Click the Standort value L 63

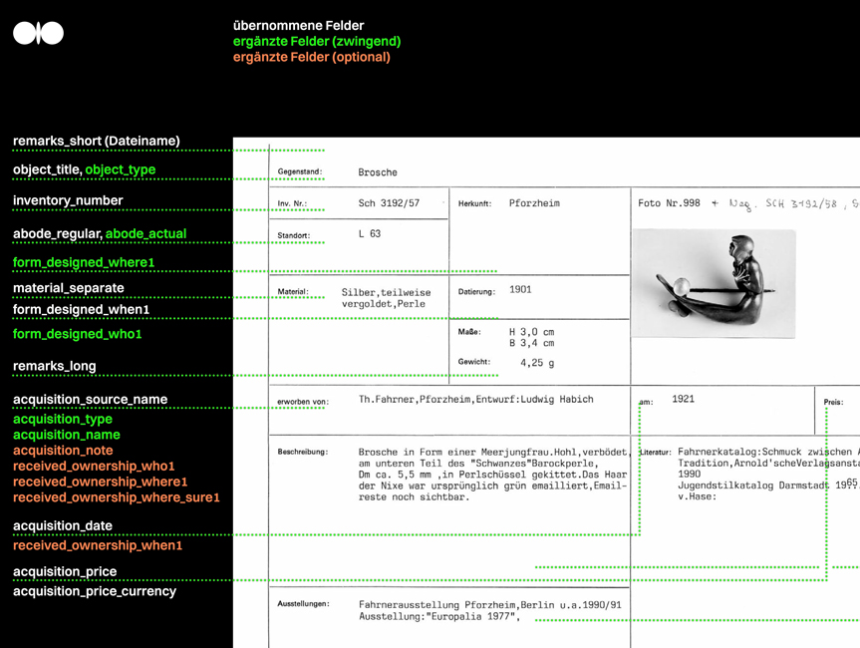[370, 233]
